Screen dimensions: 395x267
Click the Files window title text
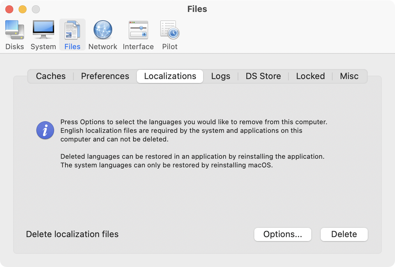(x=197, y=9)
